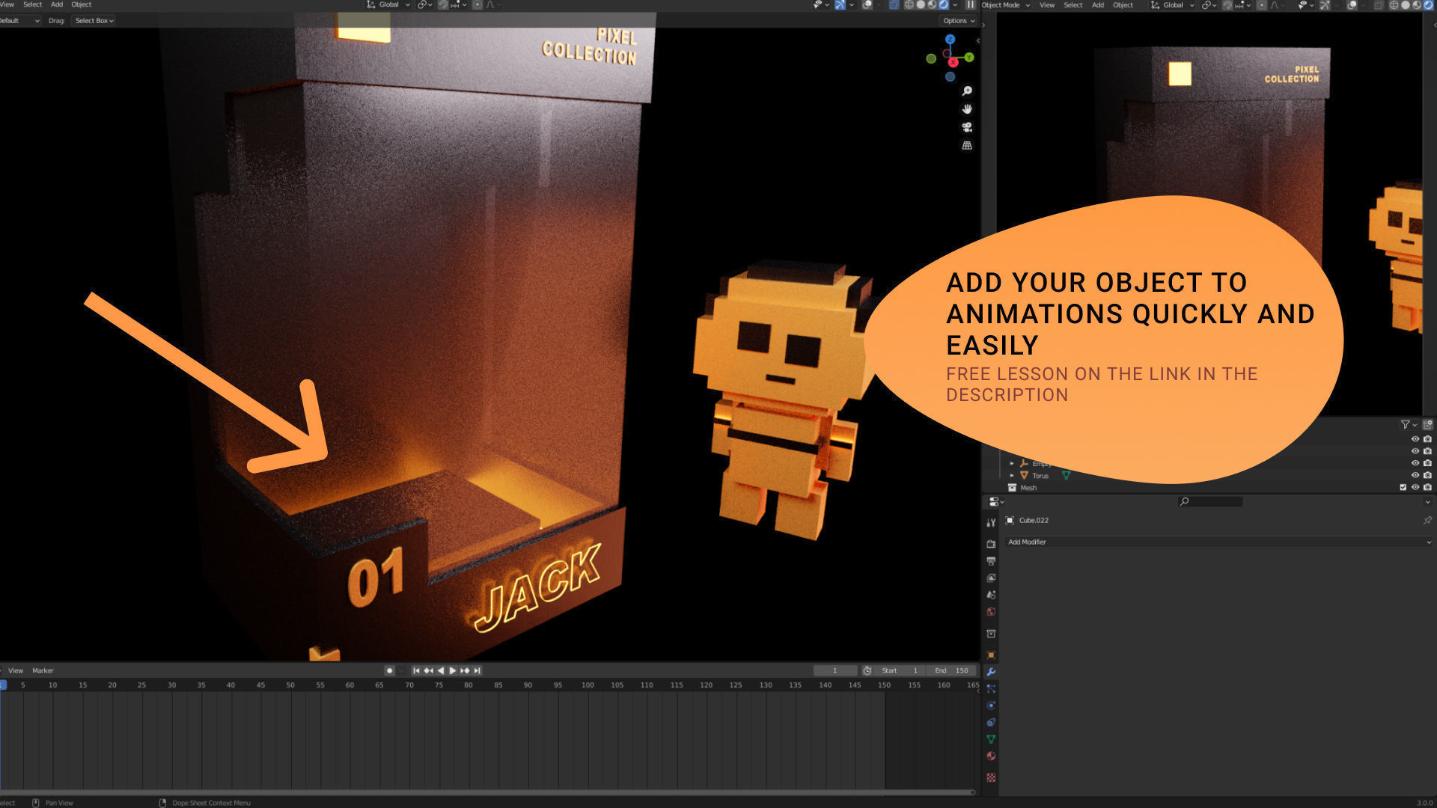Uncheck the Mesh collection exclude checkbox
1437x808 pixels.
(1403, 487)
